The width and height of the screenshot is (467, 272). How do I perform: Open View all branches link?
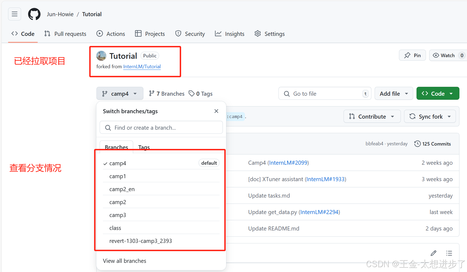point(125,261)
